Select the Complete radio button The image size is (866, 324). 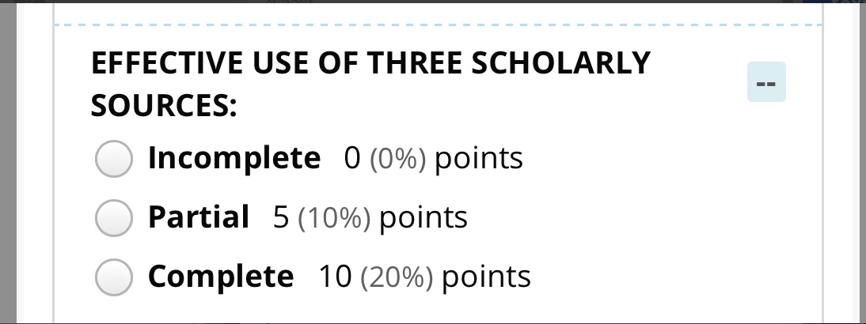114,277
